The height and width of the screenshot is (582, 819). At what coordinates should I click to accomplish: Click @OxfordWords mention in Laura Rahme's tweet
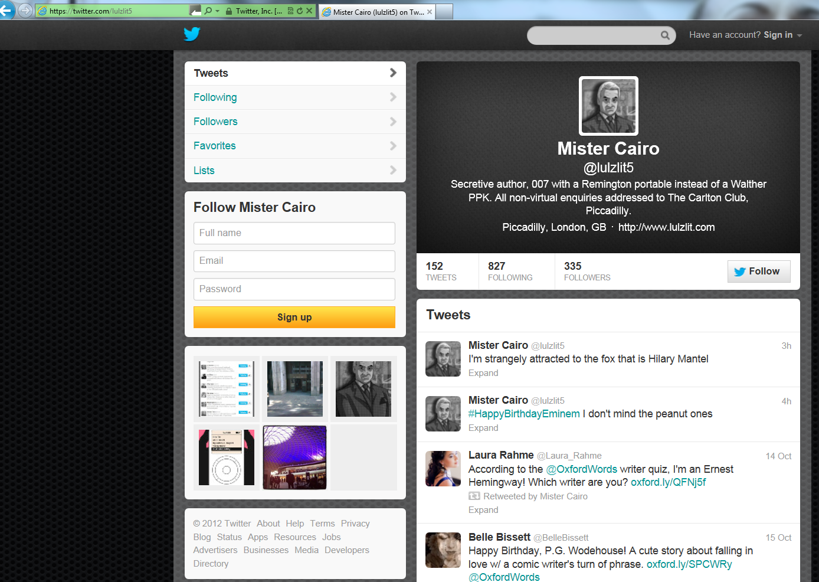tap(581, 469)
